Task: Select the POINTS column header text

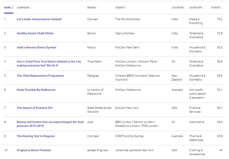Action: 215,8
